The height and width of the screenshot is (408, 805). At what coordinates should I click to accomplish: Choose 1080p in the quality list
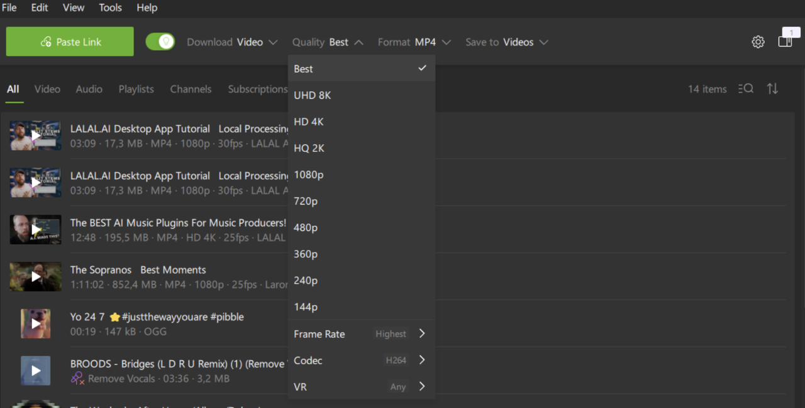362,174
